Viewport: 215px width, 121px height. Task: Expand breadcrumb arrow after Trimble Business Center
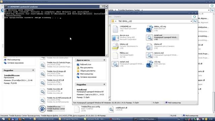[142, 10]
